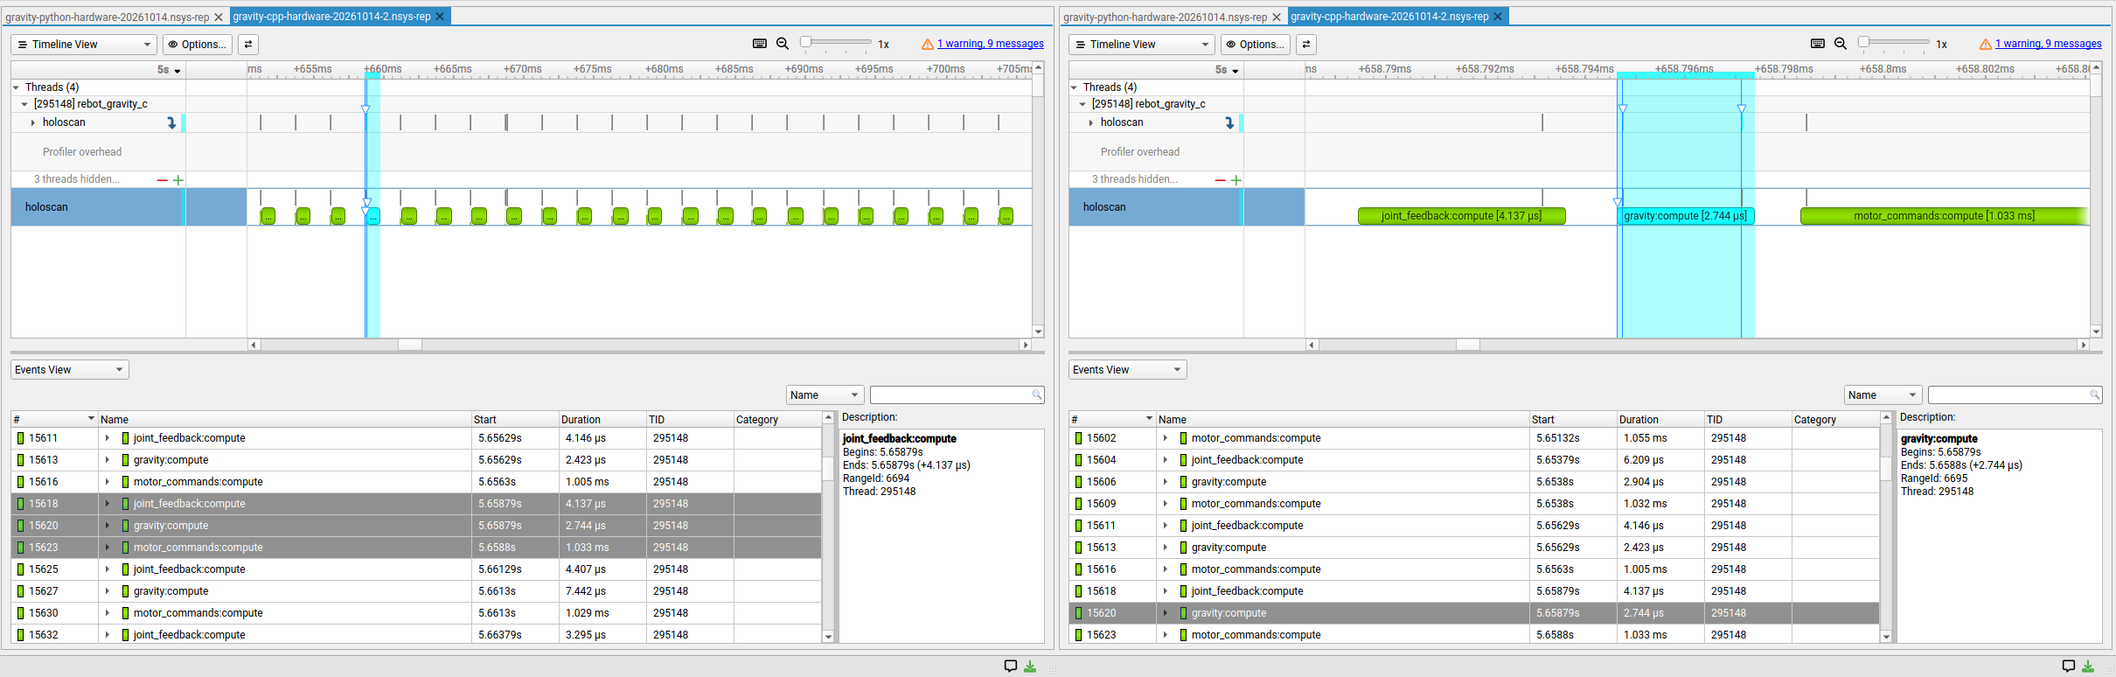Sort events by Duration column in left pane
Screen dimensions: 2116x677
[602, 420]
